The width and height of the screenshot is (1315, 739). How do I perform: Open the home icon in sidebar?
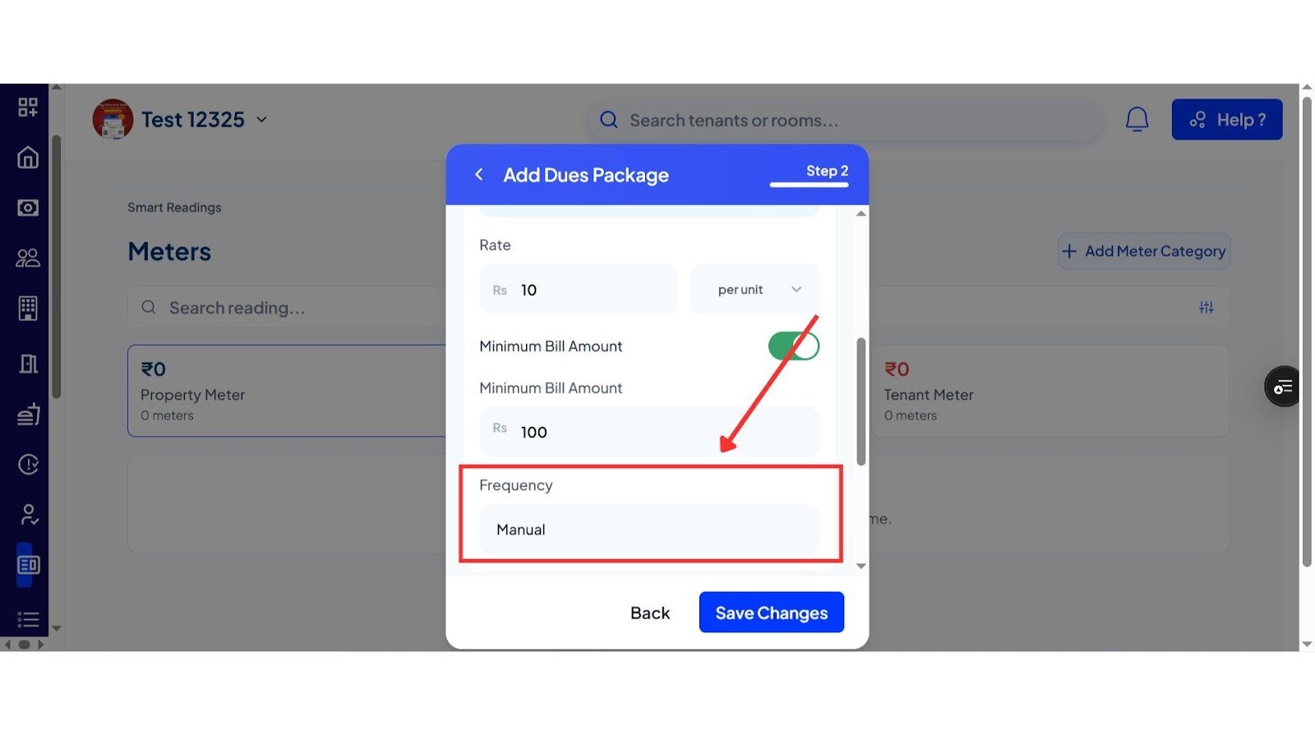[28, 157]
